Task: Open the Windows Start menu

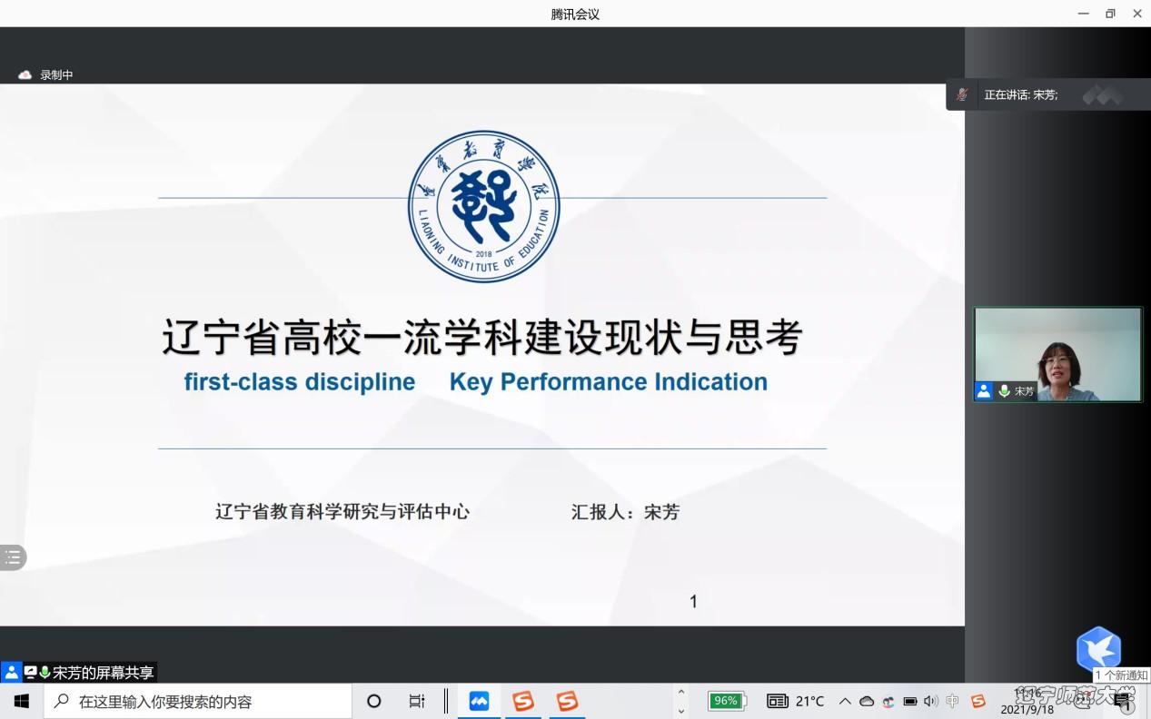Action: click(x=22, y=701)
